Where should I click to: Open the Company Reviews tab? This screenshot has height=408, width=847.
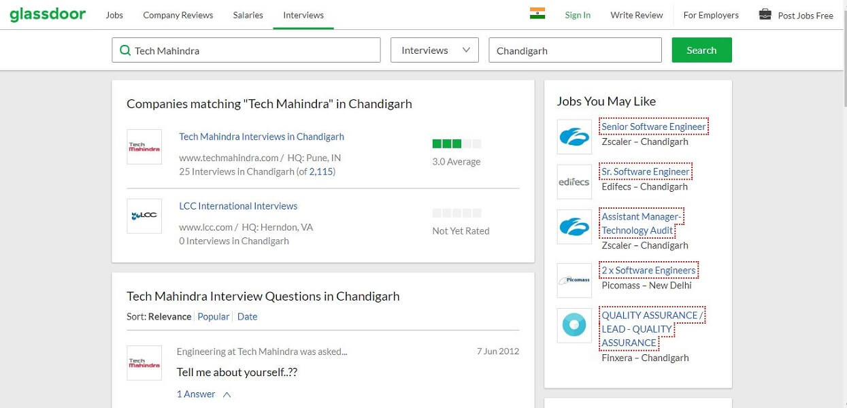tap(178, 15)
